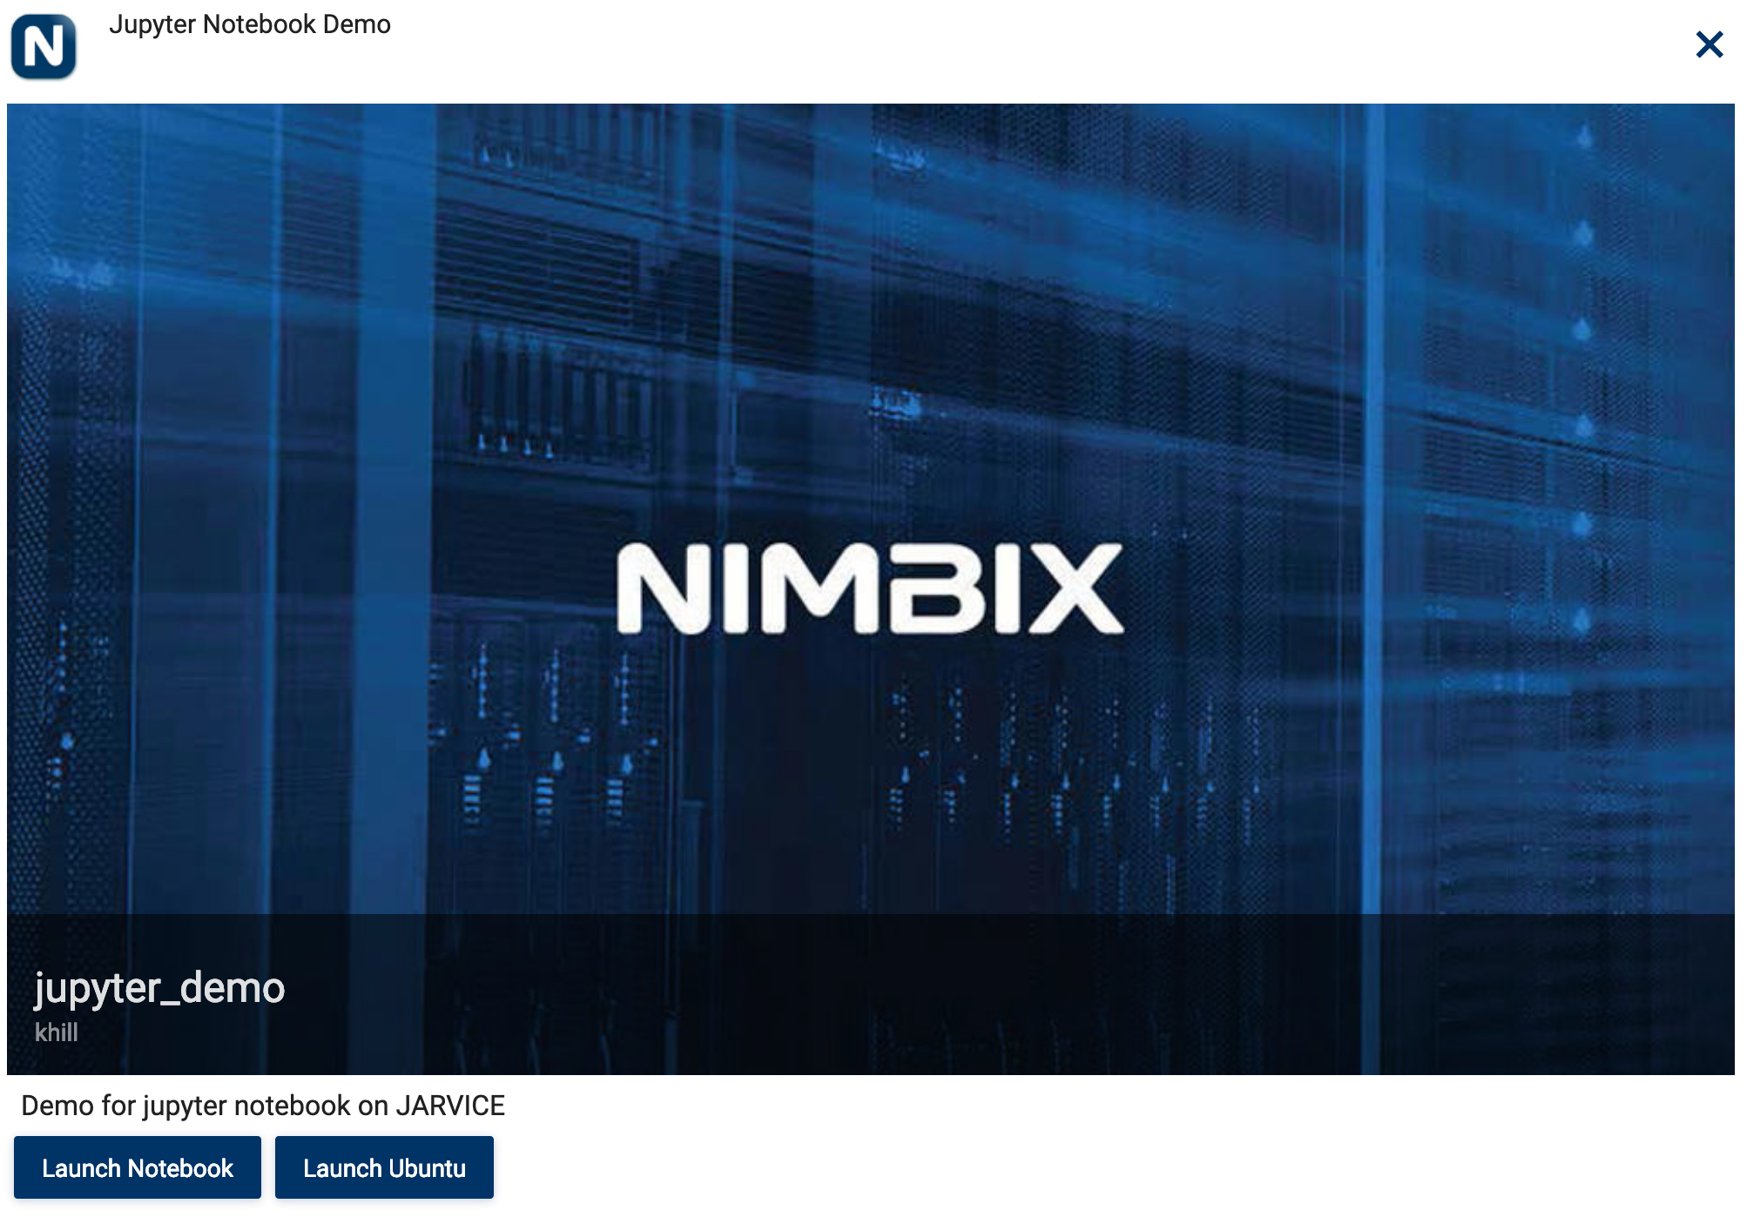Click the NIMBIX logo in the banner
This screenshot has width=1747, height=1217.
point(869,588)
